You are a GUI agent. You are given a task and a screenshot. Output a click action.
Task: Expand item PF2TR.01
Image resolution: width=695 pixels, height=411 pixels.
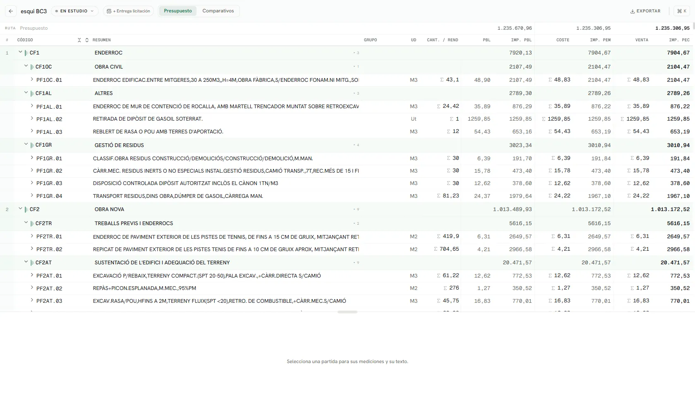click(x=32, y=236)
